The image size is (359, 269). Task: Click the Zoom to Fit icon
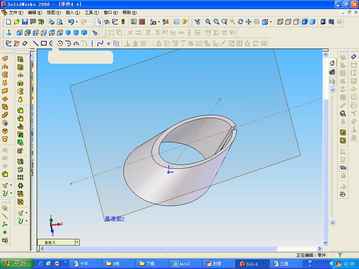click(x=208, y=22)
